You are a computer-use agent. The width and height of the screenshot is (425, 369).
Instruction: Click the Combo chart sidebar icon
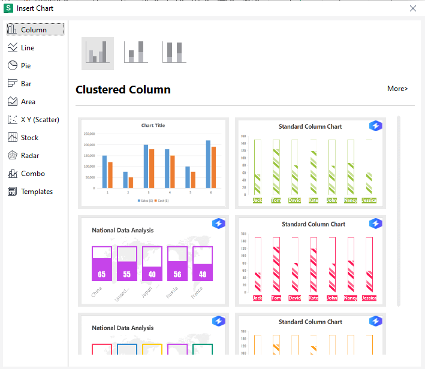point(13,173)
